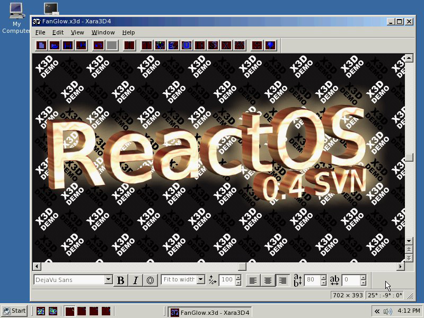Image resolution: width=424 pixels, height=318 pixels.
Task: Click the 702 × 393 size in status bar
Action: pos(348,295)
